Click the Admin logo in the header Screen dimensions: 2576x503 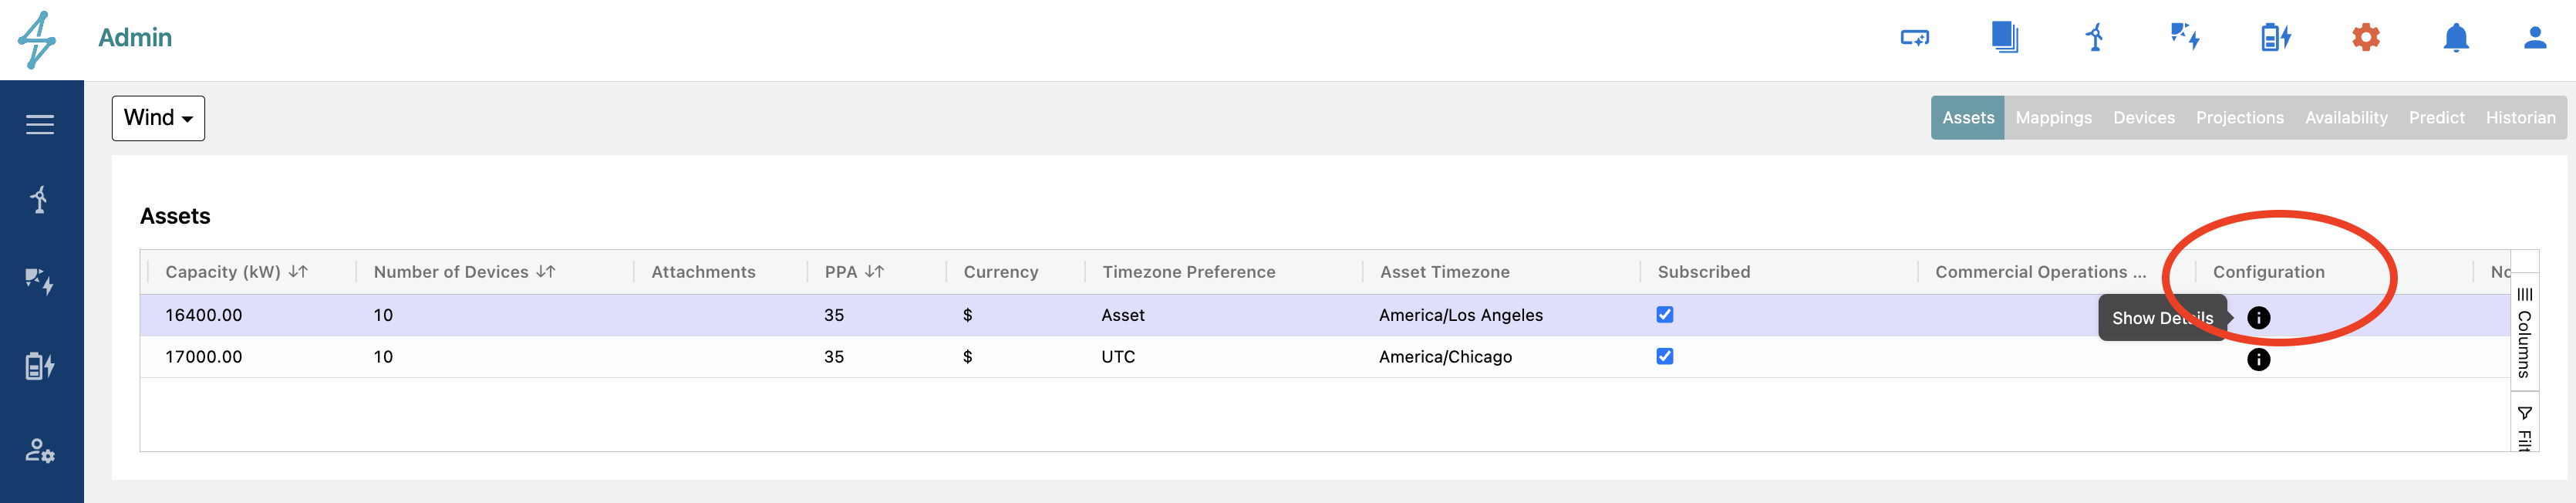[37, 40]
